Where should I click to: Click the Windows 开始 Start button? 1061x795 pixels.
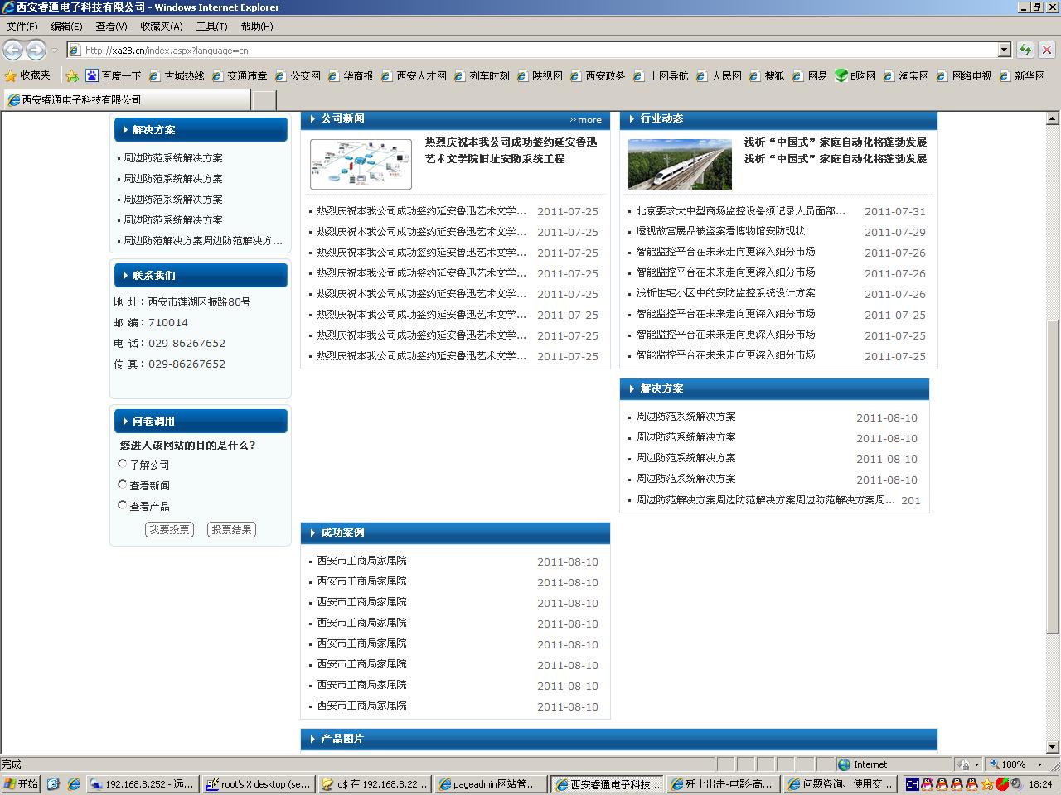click(21, 783)
